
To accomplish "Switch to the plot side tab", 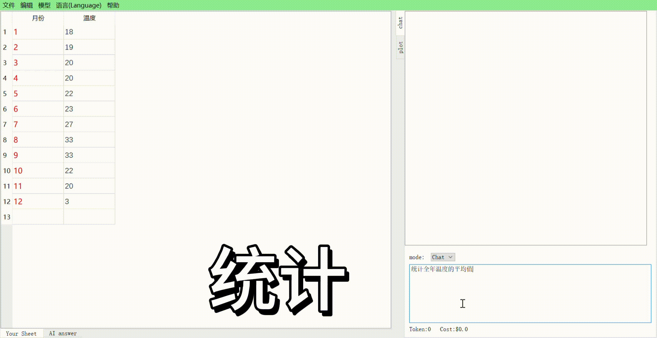I will pyautogui.click(x=400, y=47).
